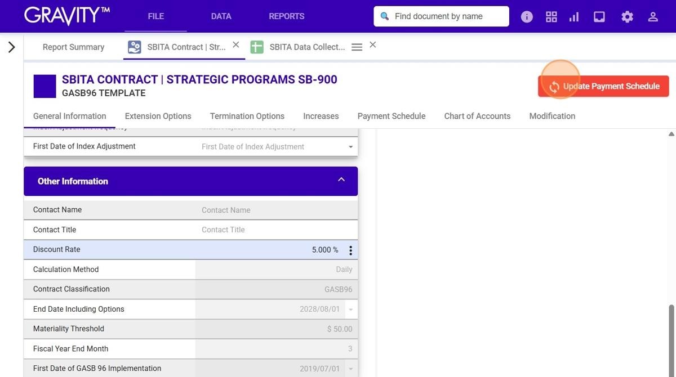Click the Contact Title input field
This screenshot has width=676, height=377.
click(276, 230)
